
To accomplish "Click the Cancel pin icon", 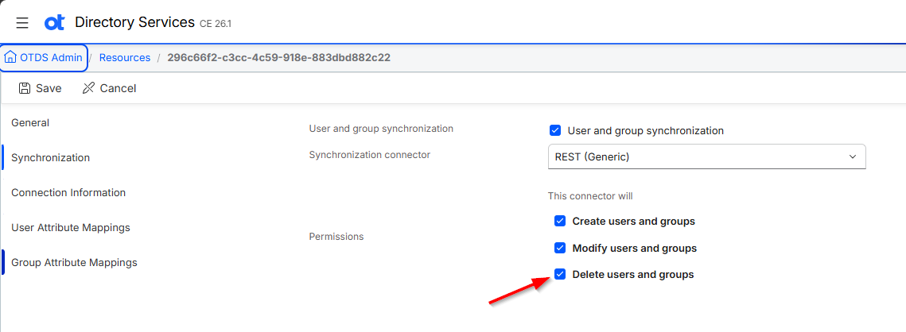I will coord(88,87).
